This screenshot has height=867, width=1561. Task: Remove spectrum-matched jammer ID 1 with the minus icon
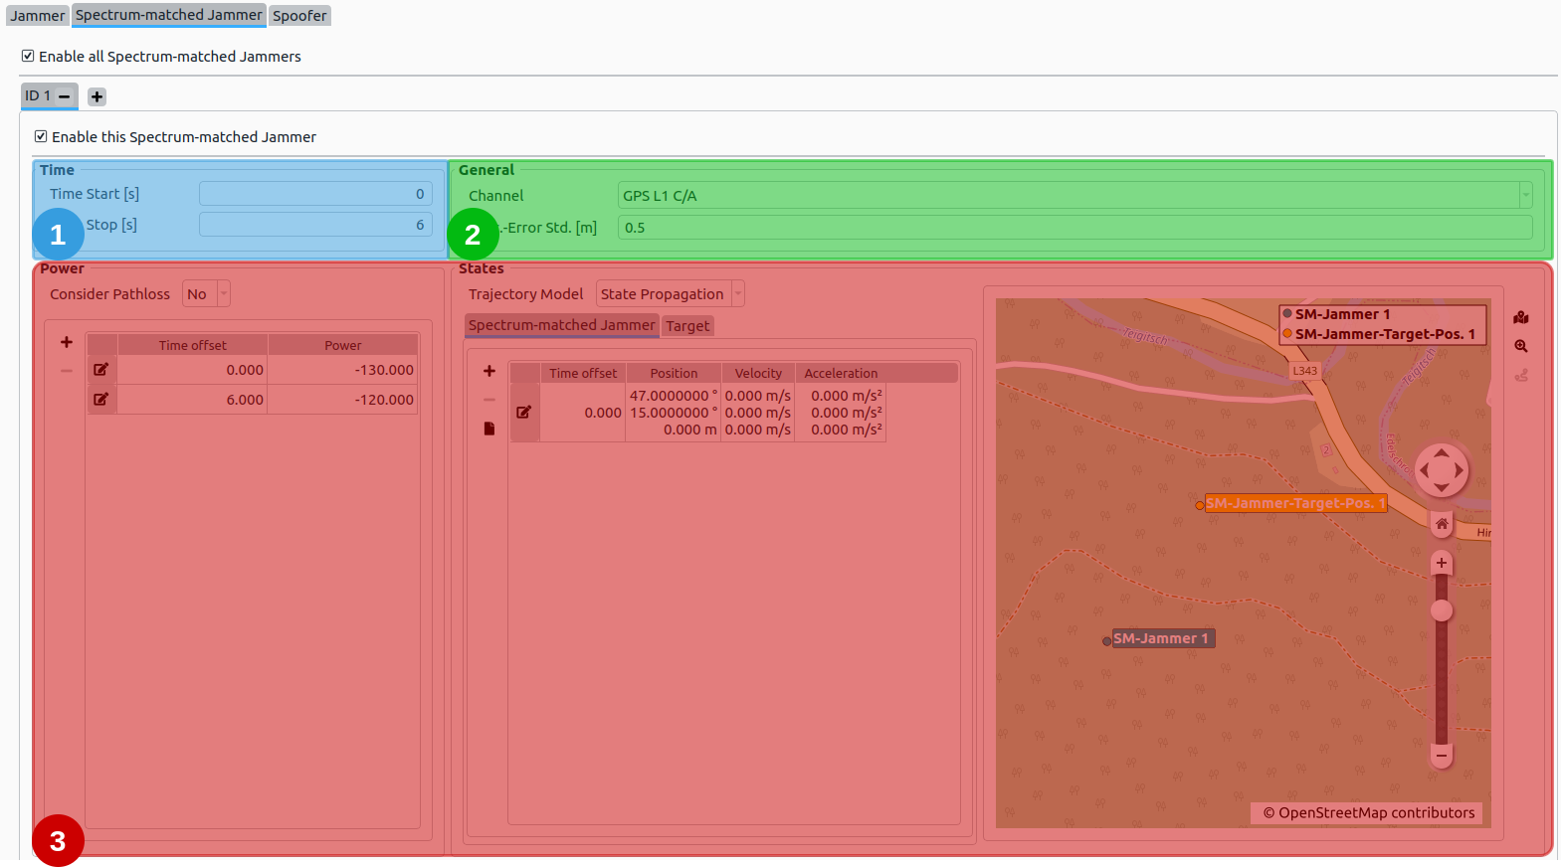click(x=64, y=96)
